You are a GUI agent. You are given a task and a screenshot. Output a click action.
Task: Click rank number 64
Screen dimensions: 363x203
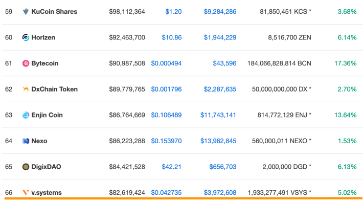[x=9, y=141]
